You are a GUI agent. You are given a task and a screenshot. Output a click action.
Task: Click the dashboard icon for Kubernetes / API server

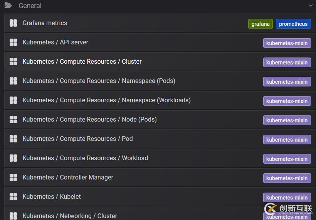13,42
